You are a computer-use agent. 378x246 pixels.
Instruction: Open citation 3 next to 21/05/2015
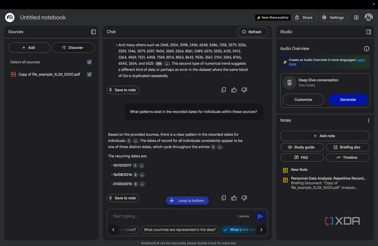coord(135,184)
